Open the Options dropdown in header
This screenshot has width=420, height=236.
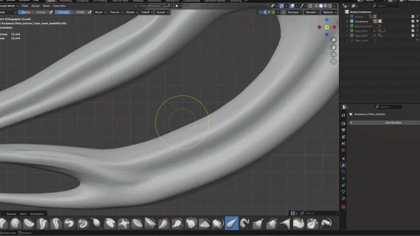[x=330, y=12]
